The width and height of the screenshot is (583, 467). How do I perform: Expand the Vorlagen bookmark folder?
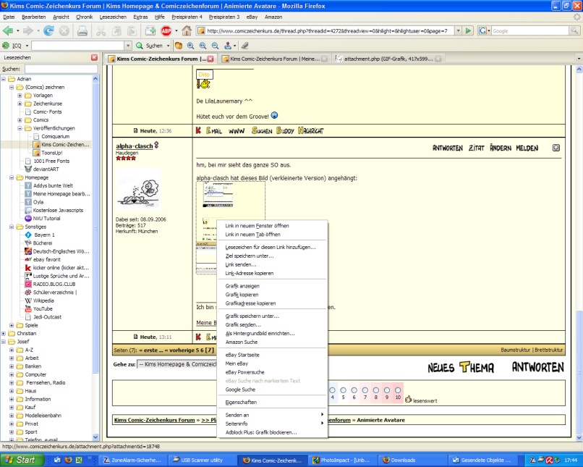(x=20, y=95)
